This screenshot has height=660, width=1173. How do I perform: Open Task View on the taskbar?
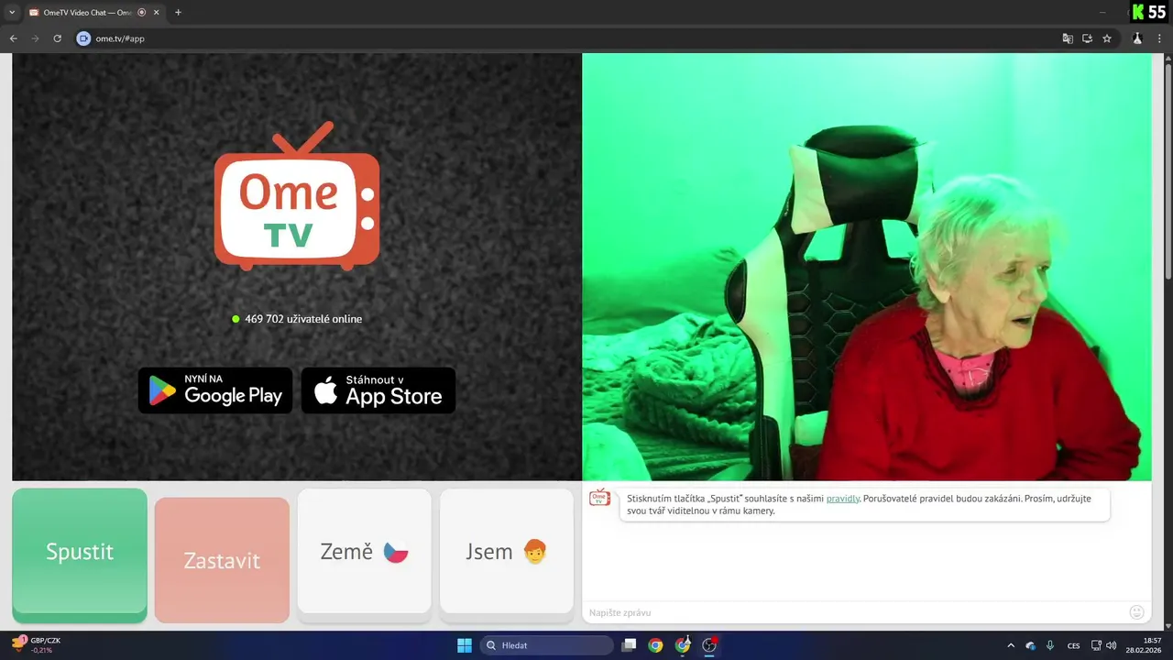(x=629, y=645)
